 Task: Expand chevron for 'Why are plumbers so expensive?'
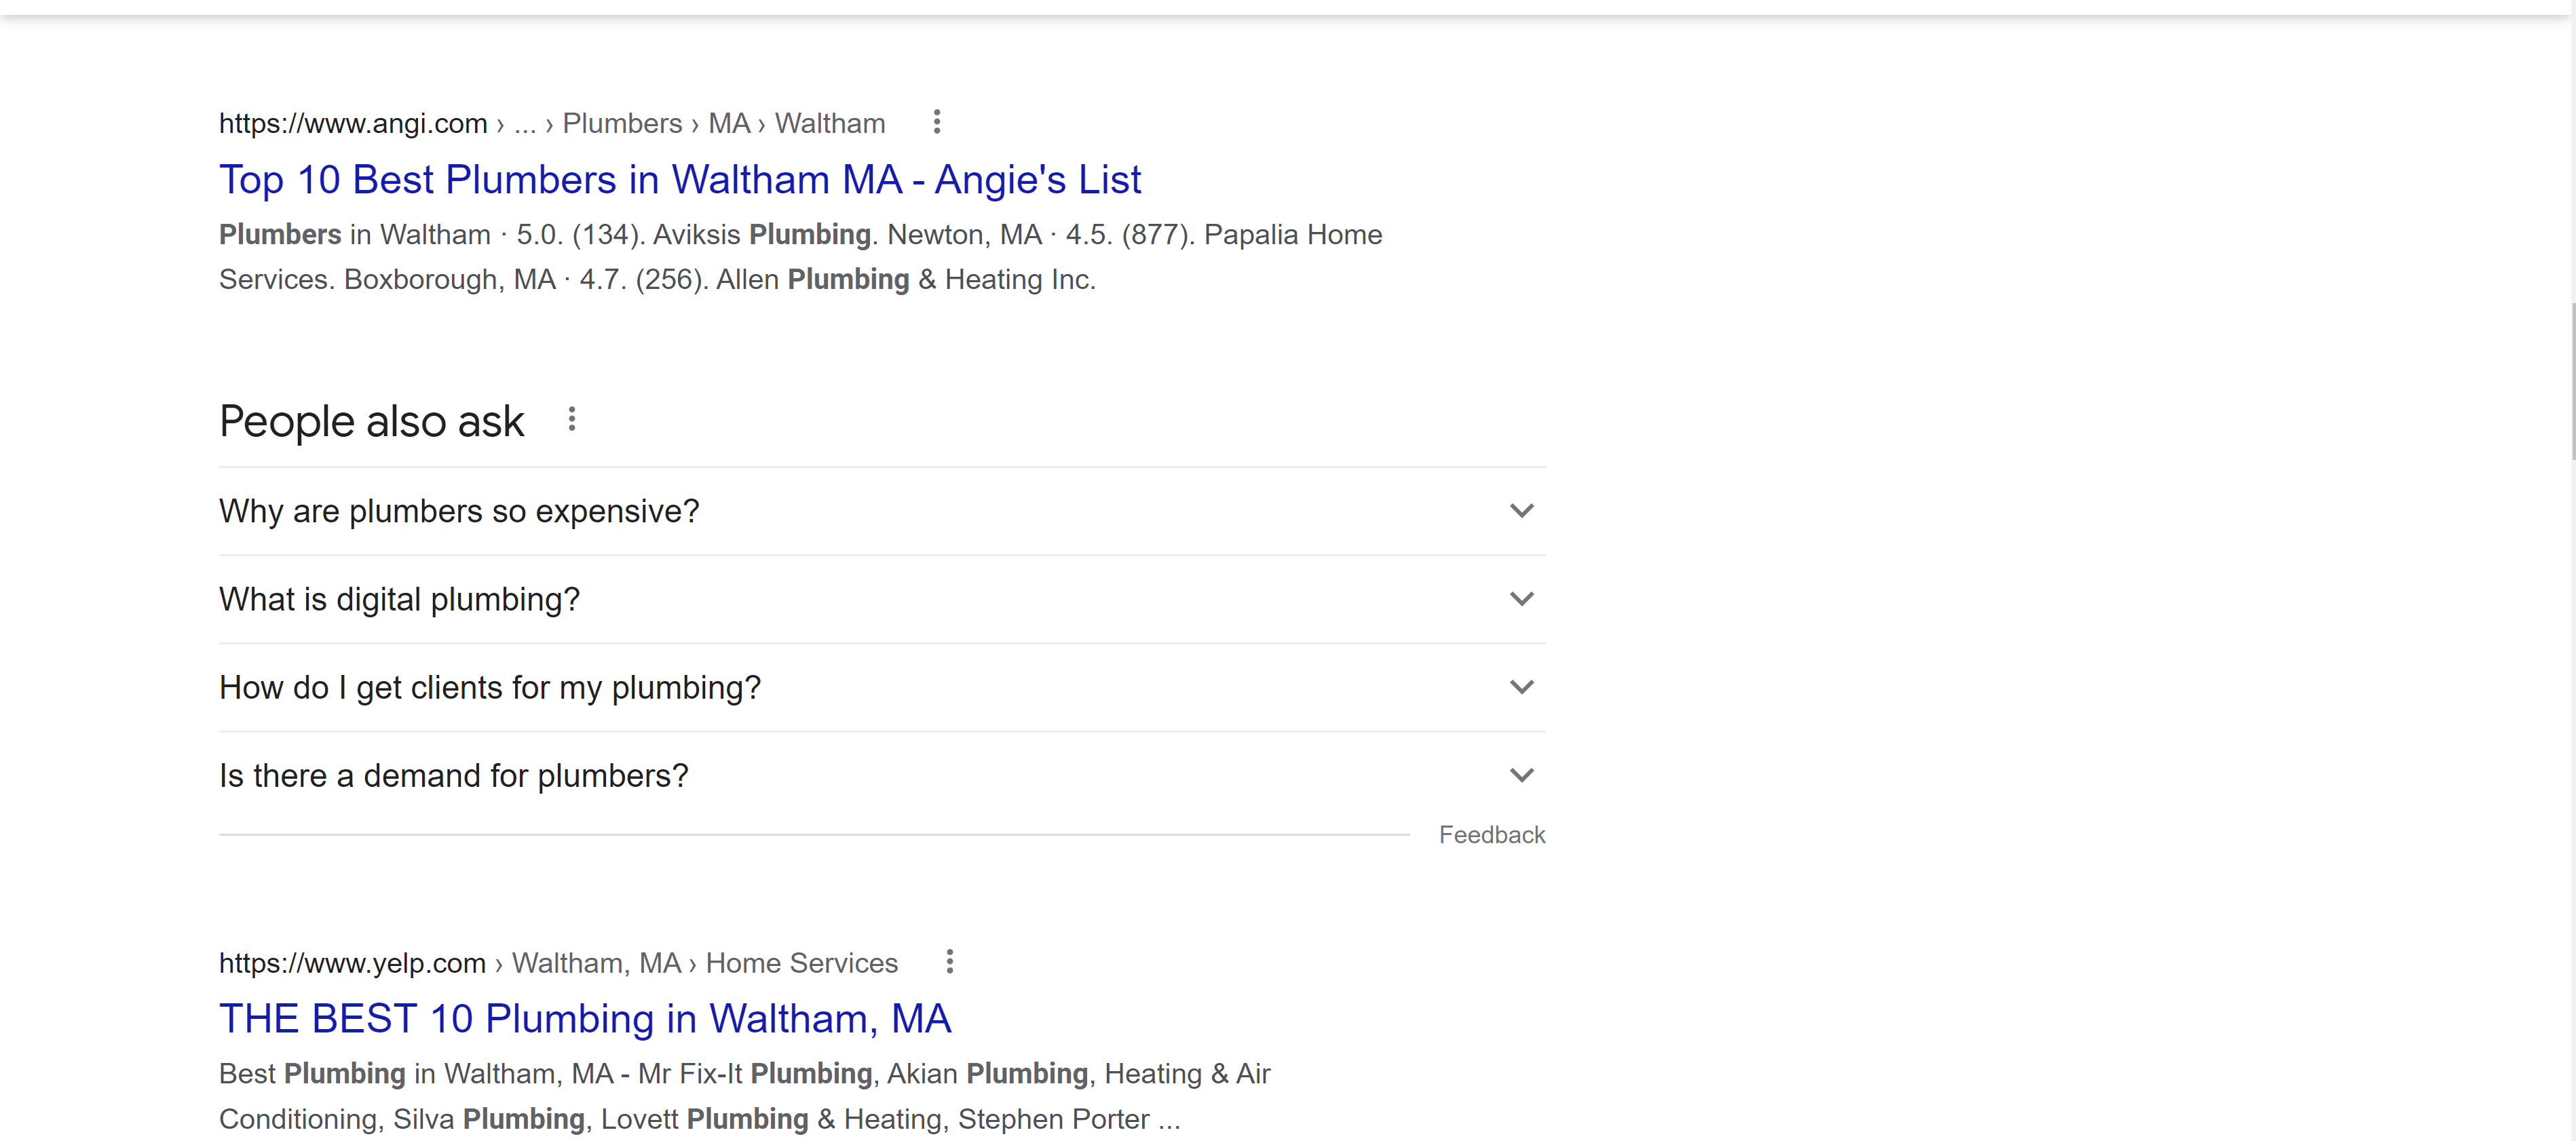(1521, 511)
